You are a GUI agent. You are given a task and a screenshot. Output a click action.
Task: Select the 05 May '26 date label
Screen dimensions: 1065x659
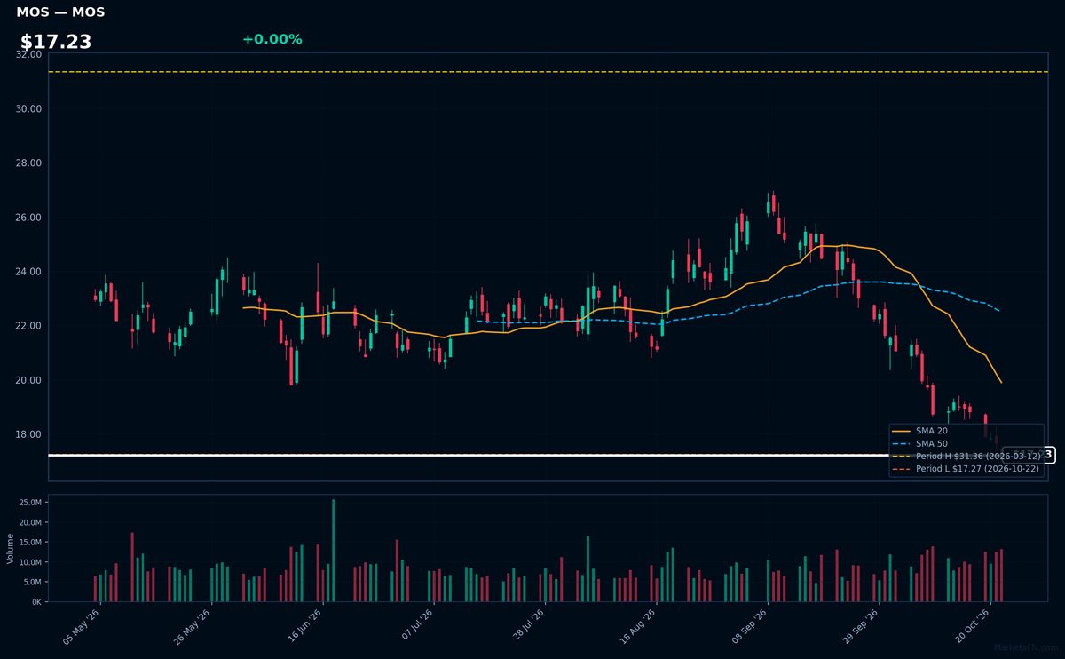coord(81,626)
